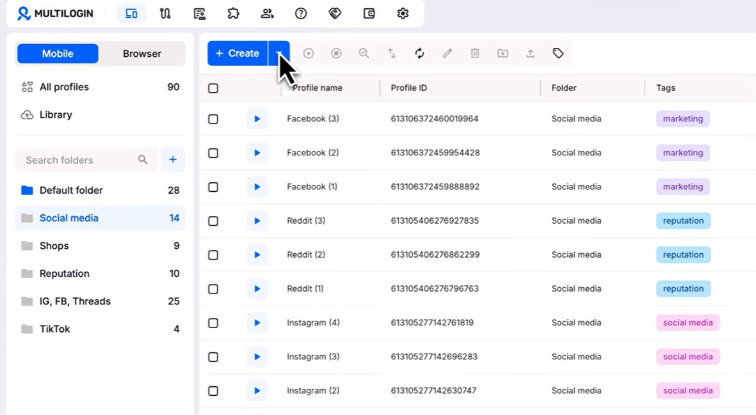The height and width of the screenshot is (415, 756).
Task: Check the Reddit (3) row checkbox
Action: (x=213, y=221)
